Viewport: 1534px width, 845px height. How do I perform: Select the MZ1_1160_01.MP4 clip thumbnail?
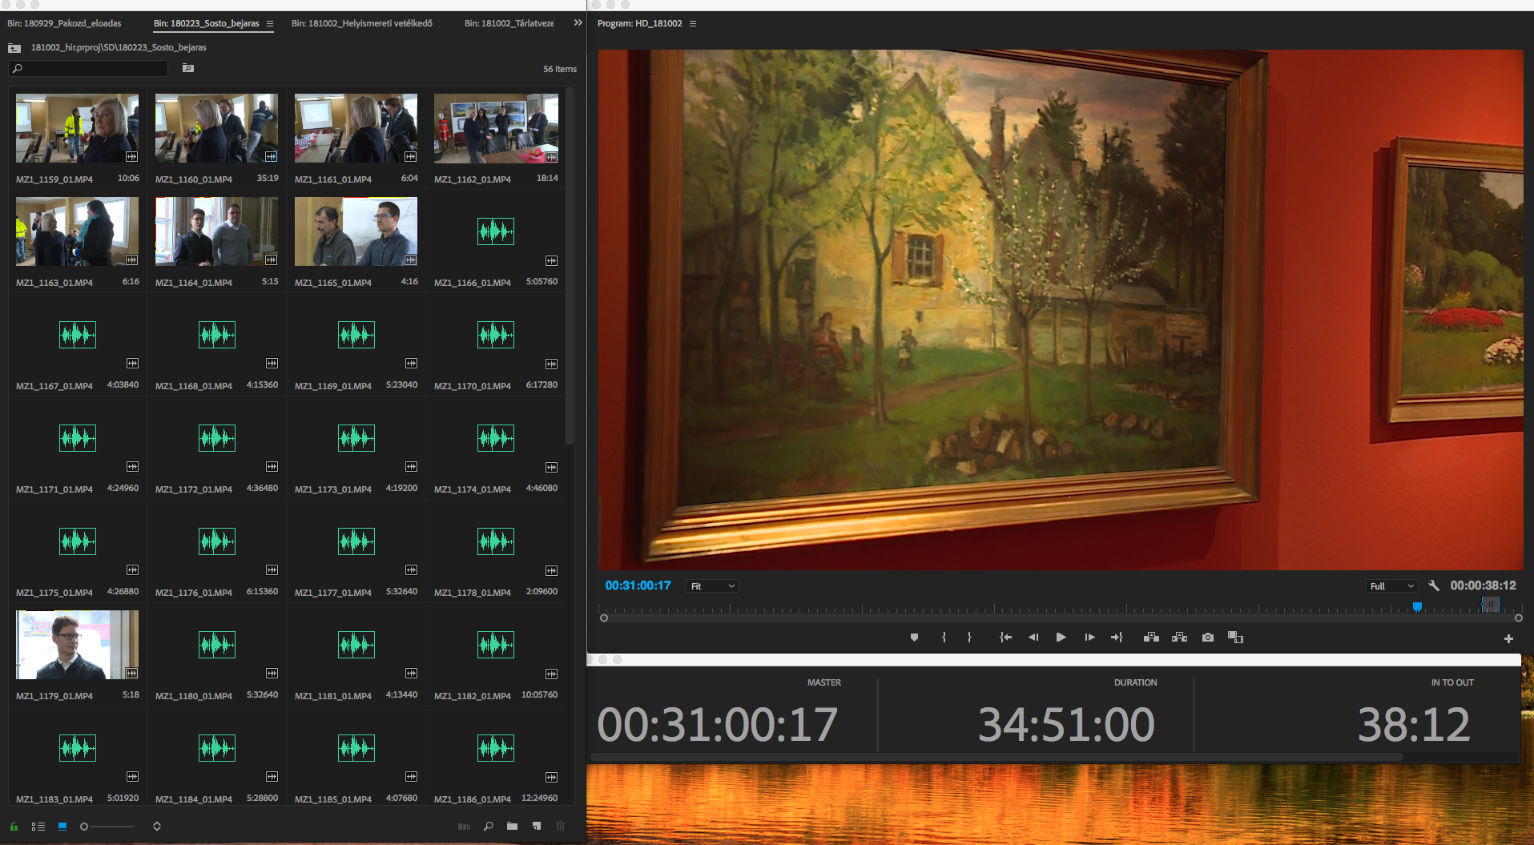[x=216, y=128]
